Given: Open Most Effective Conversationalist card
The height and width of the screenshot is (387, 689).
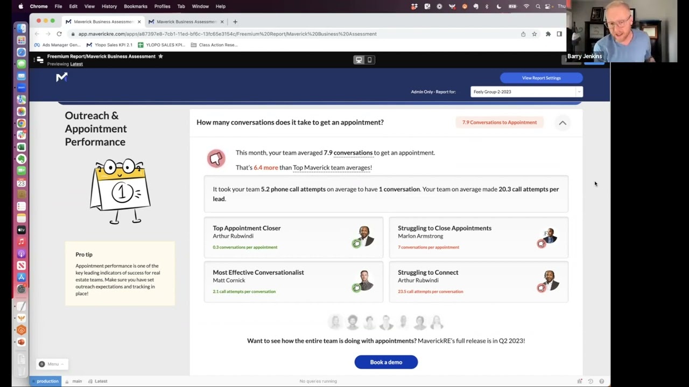Looking at the screenshot, I should [293, 282].
